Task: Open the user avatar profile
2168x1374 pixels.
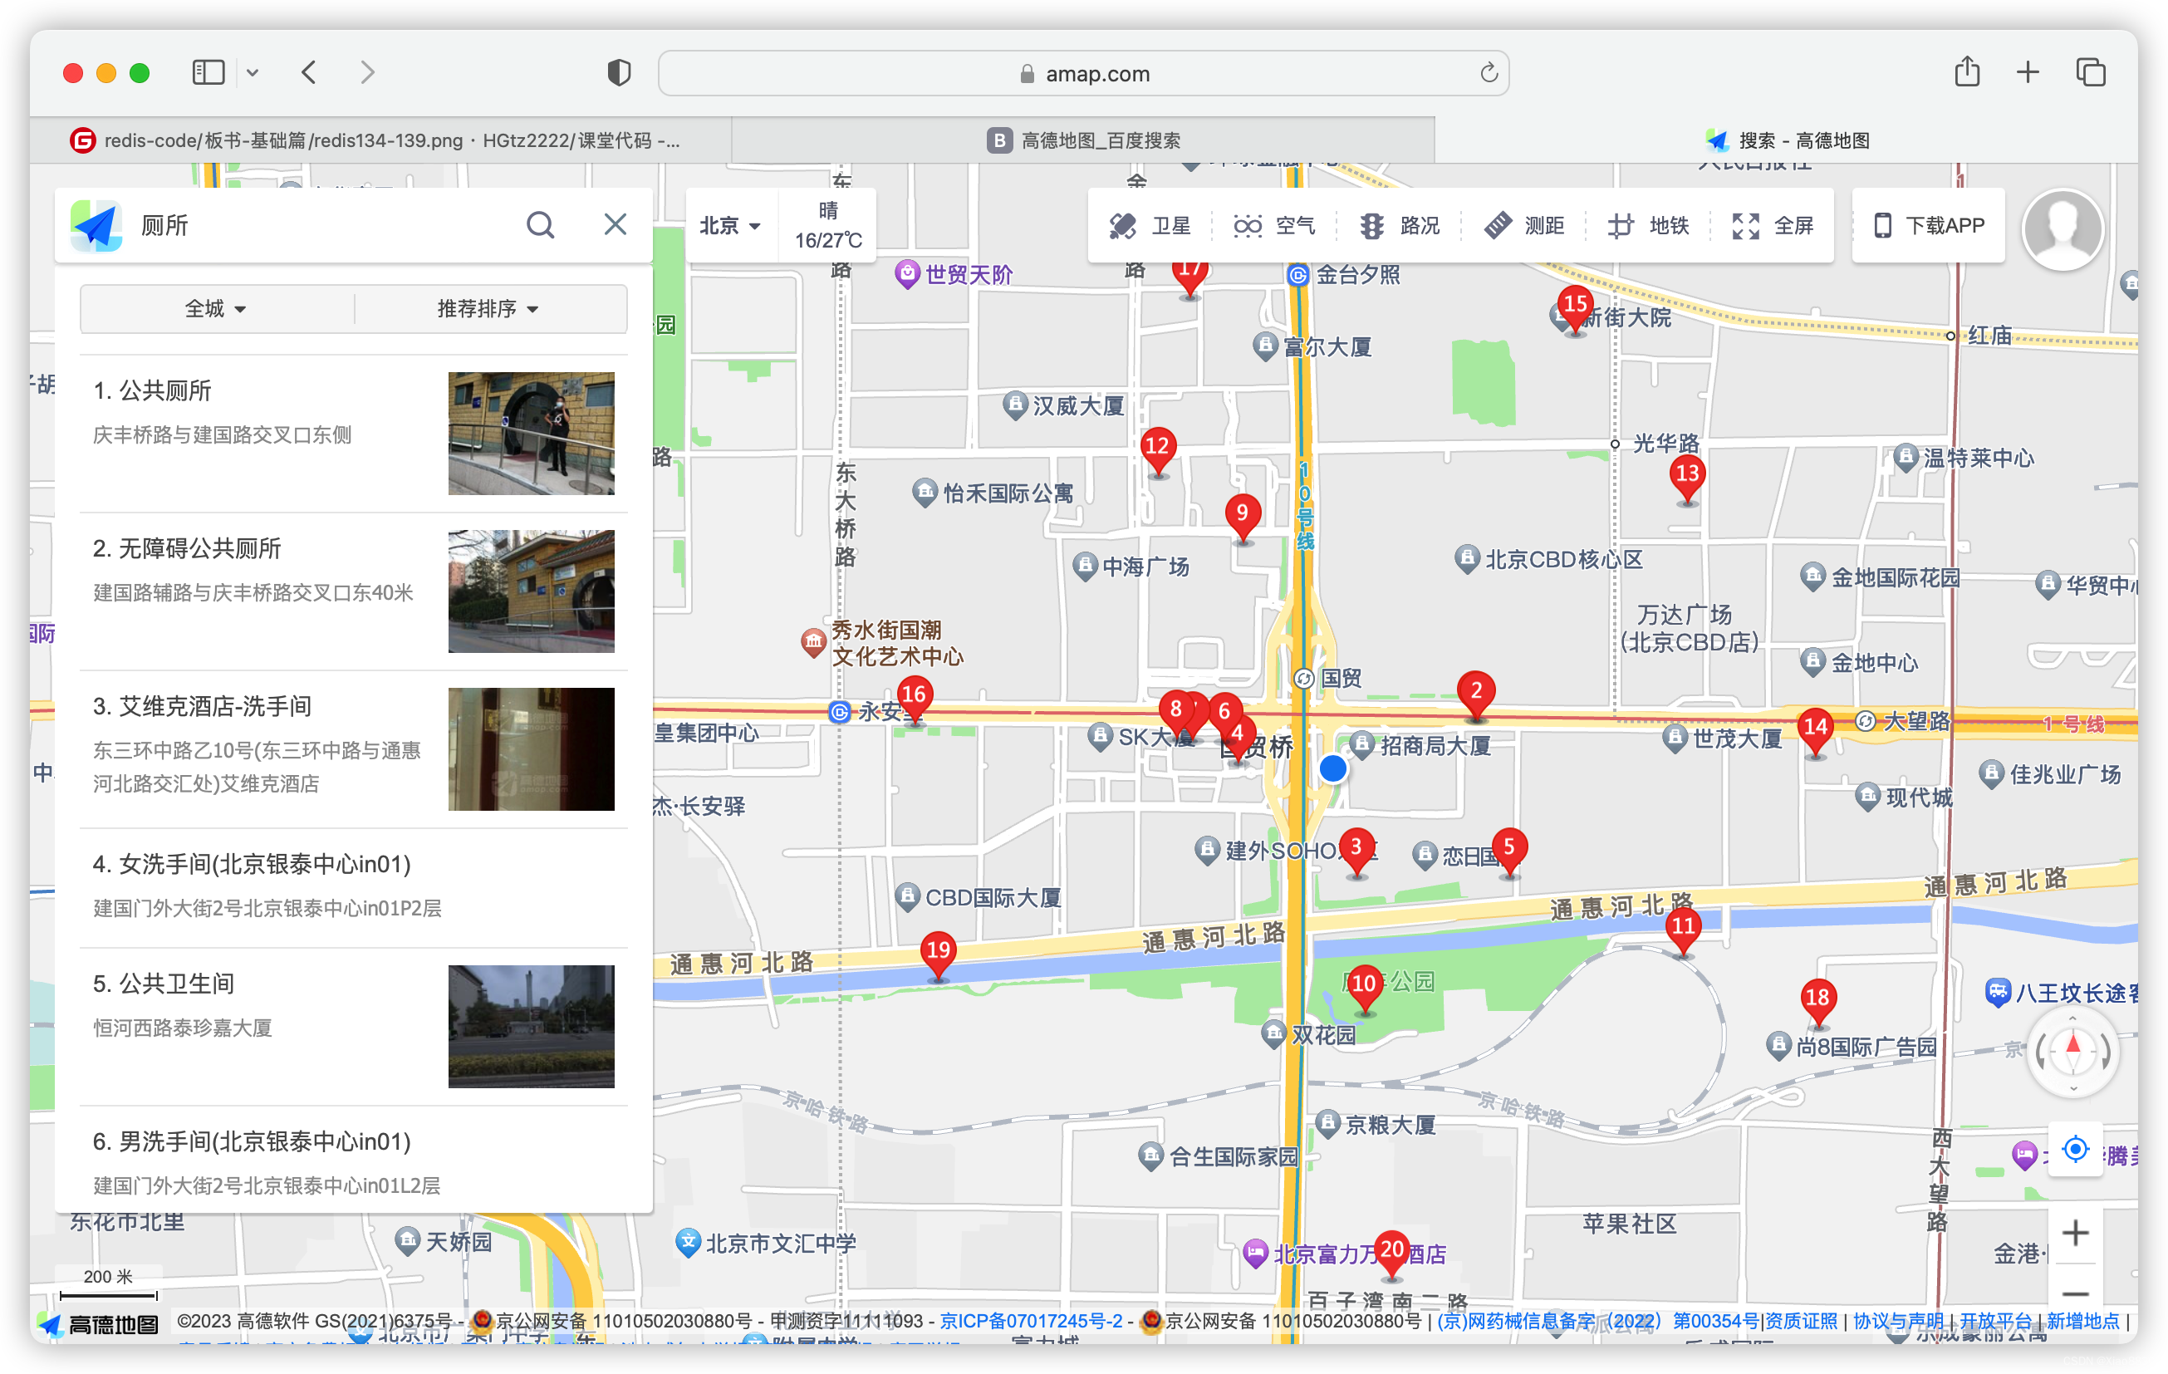Action: coord(2062,228)
